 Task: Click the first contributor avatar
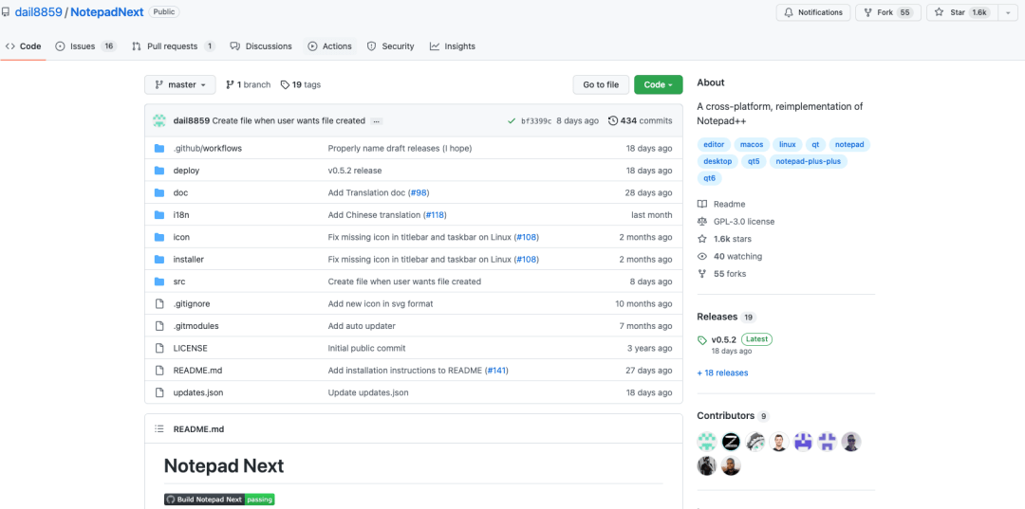tap(706, 442)
